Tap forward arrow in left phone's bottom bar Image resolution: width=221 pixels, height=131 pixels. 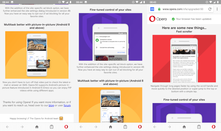point(22,127)
